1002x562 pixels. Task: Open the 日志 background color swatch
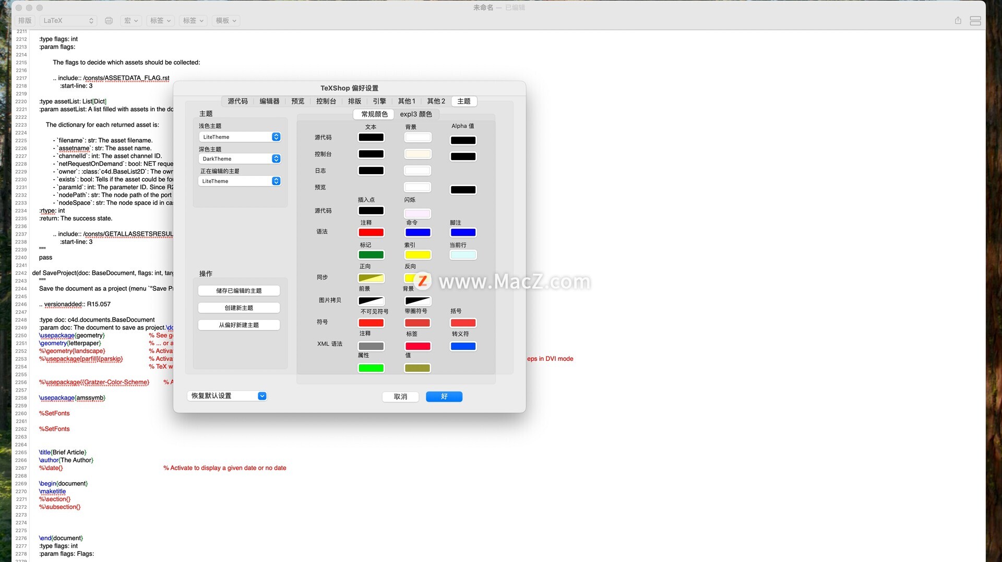417,171
